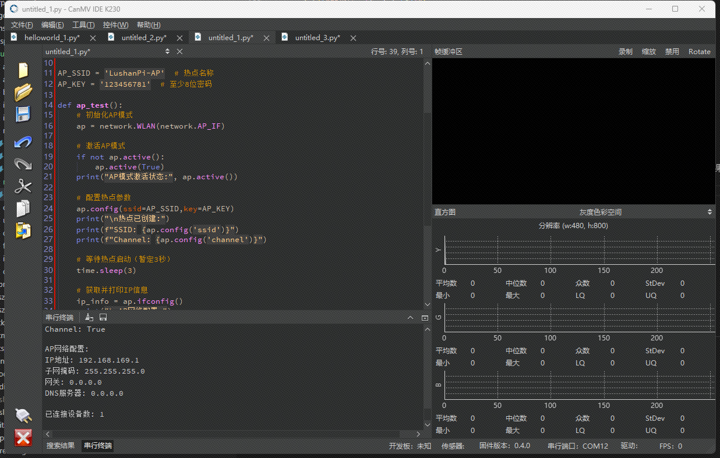This screenshot has width=720, height=458.
Task: Click code line 11 with AP_SSID
Action: pyautogui.click(x=136, y=73)
